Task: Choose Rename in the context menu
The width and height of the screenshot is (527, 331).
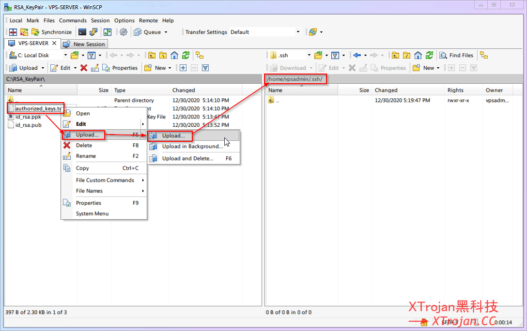Action: tap(104, 156)
